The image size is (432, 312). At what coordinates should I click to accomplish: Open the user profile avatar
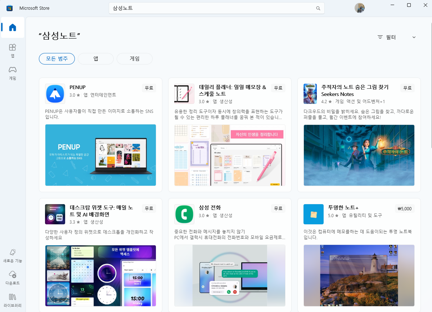pos(359,8)
